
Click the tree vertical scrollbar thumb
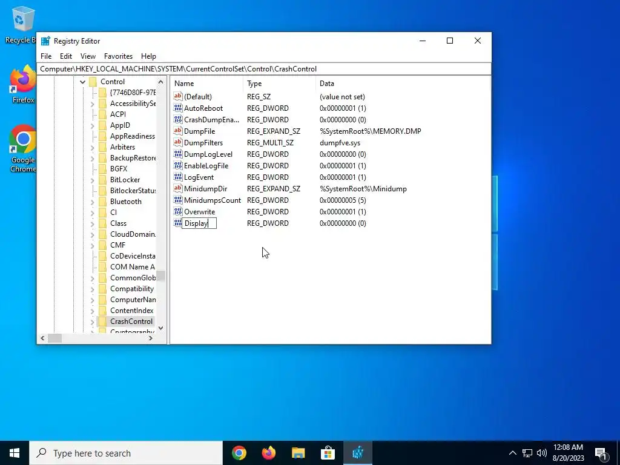tap(160, 275)
